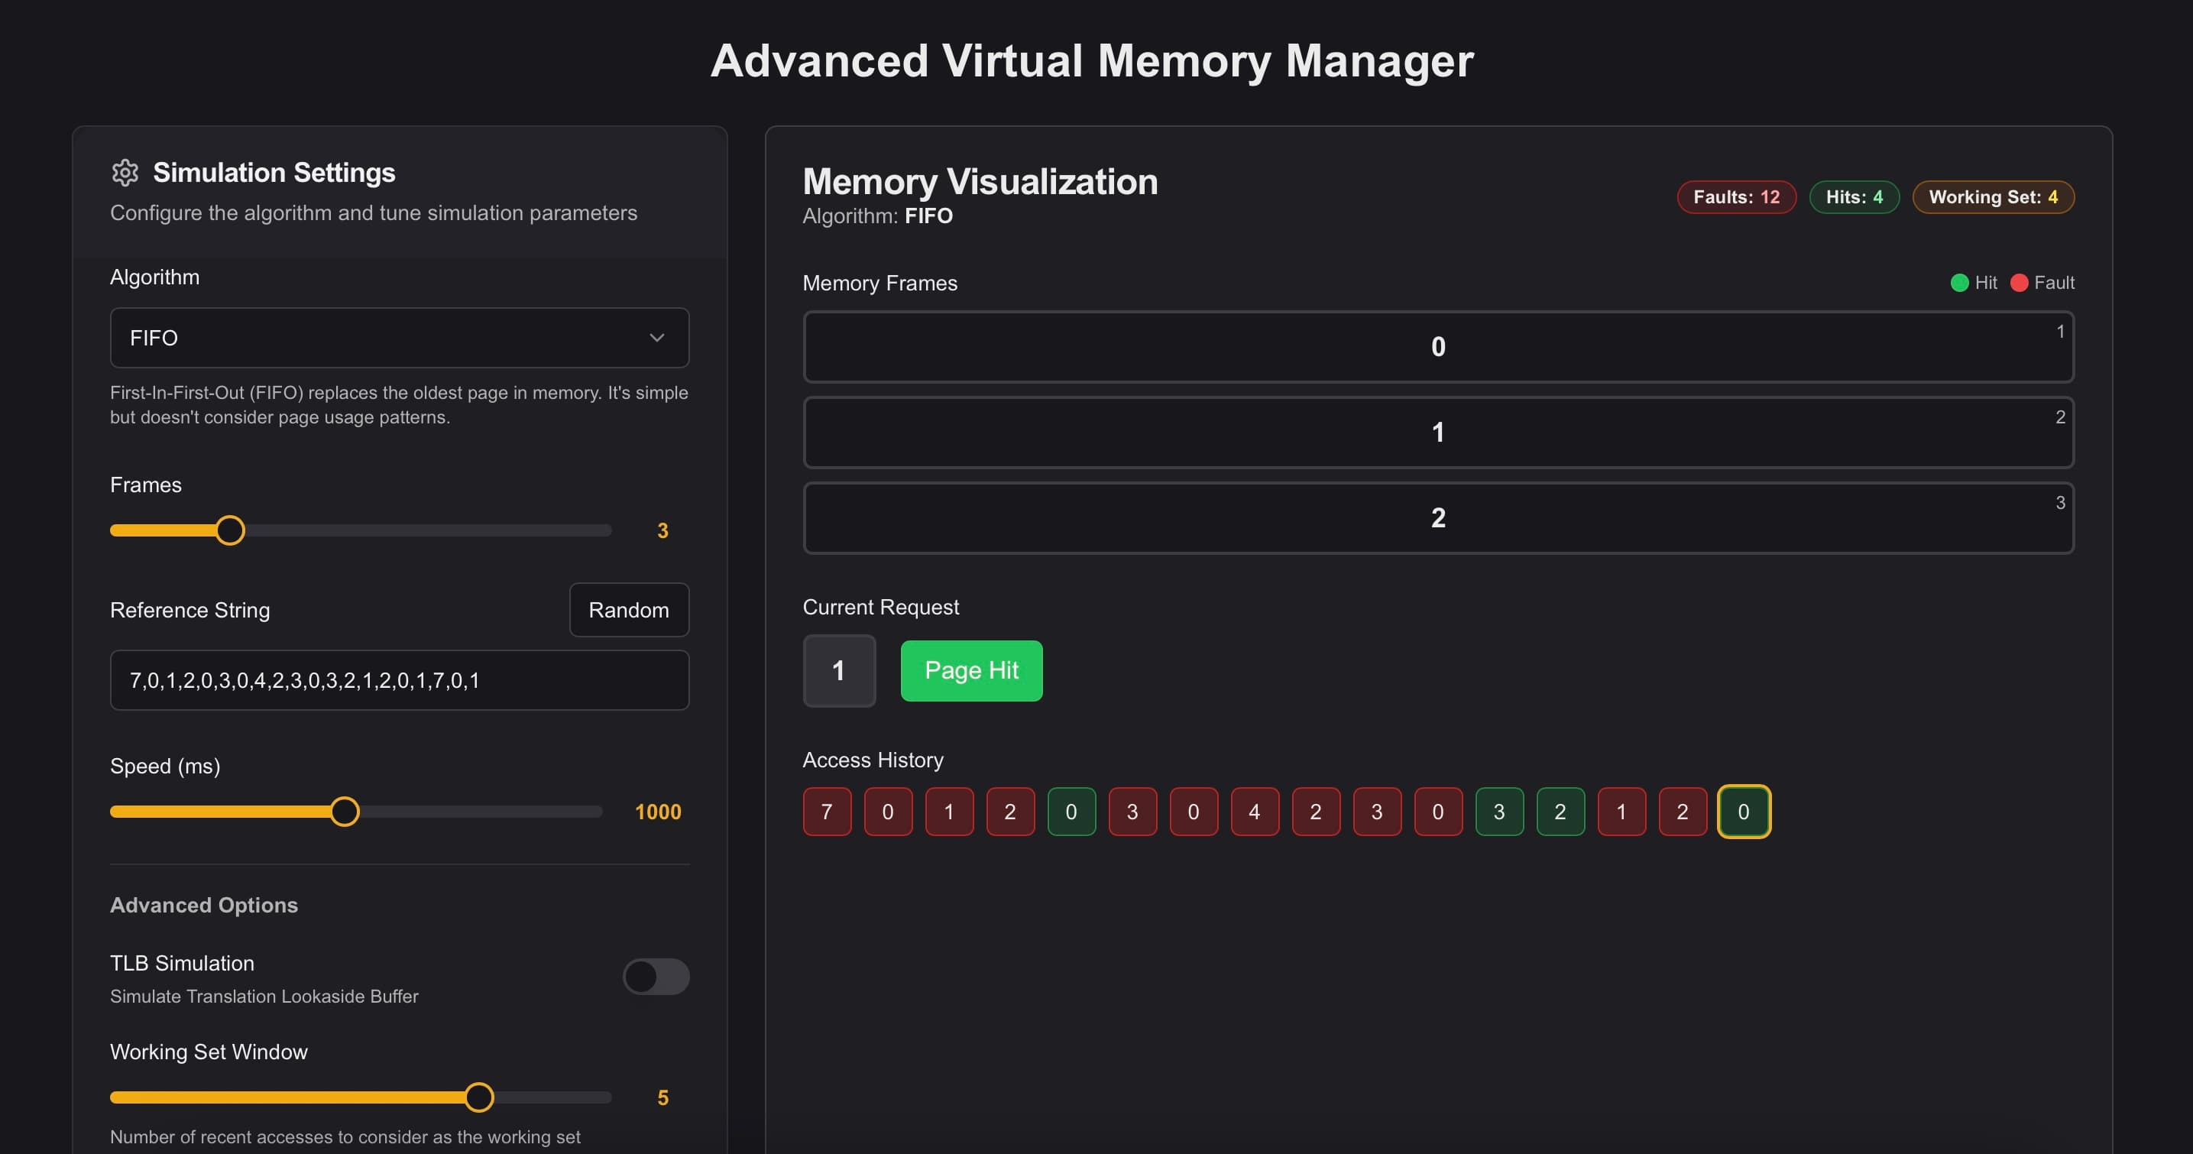2193x1154 pixels.
Task: Click the Random reference string button
Action: (629, 610)
